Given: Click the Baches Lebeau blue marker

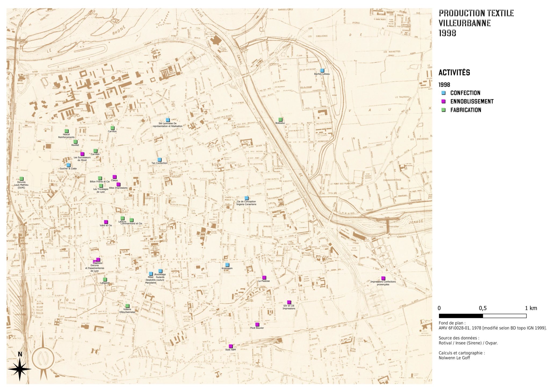Looking at the screenshot, I should point(322,70).
